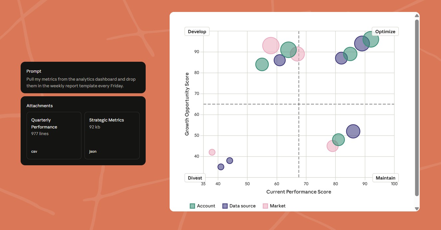Toggle the Data source legend item
Viewport: 441px width, 230px height.
[239, 206]
